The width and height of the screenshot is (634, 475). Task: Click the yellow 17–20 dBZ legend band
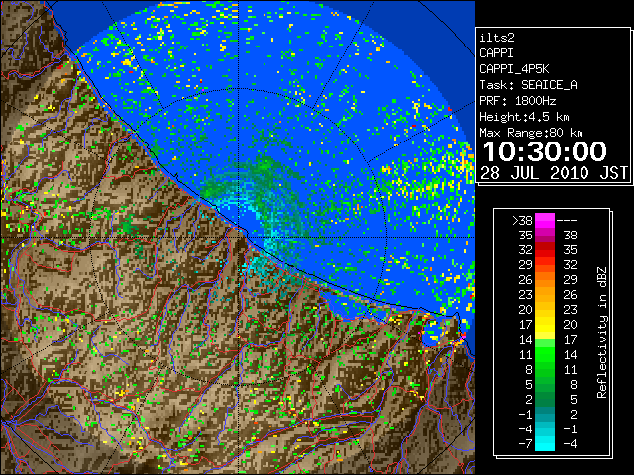[x=545, y=325]
